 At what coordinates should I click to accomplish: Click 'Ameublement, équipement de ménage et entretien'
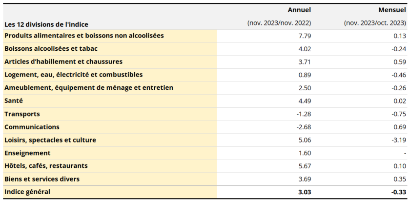tap(89, 88)
